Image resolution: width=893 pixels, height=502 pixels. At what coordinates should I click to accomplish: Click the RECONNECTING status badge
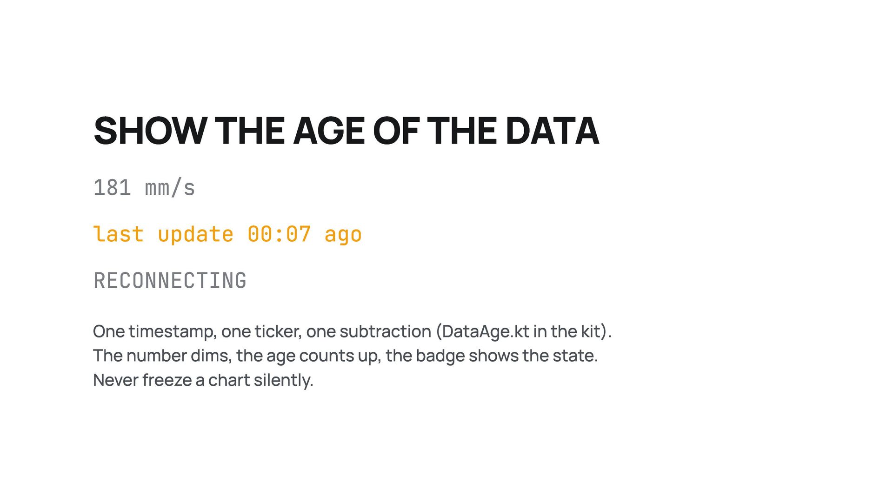click(x=170, y=281)
